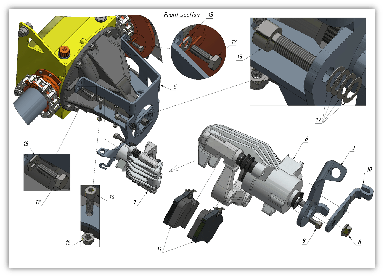Click the view direction arrow between the calipers
384x277 pixels.
[x=181, y=166]
